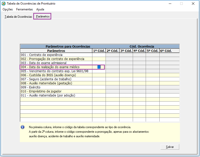This screenshot has height=157, width=200.
Task: Select row 009 - Exército
Action: [x=56, y=87]
